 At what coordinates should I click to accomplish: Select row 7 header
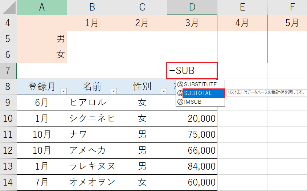coord(8,71)
